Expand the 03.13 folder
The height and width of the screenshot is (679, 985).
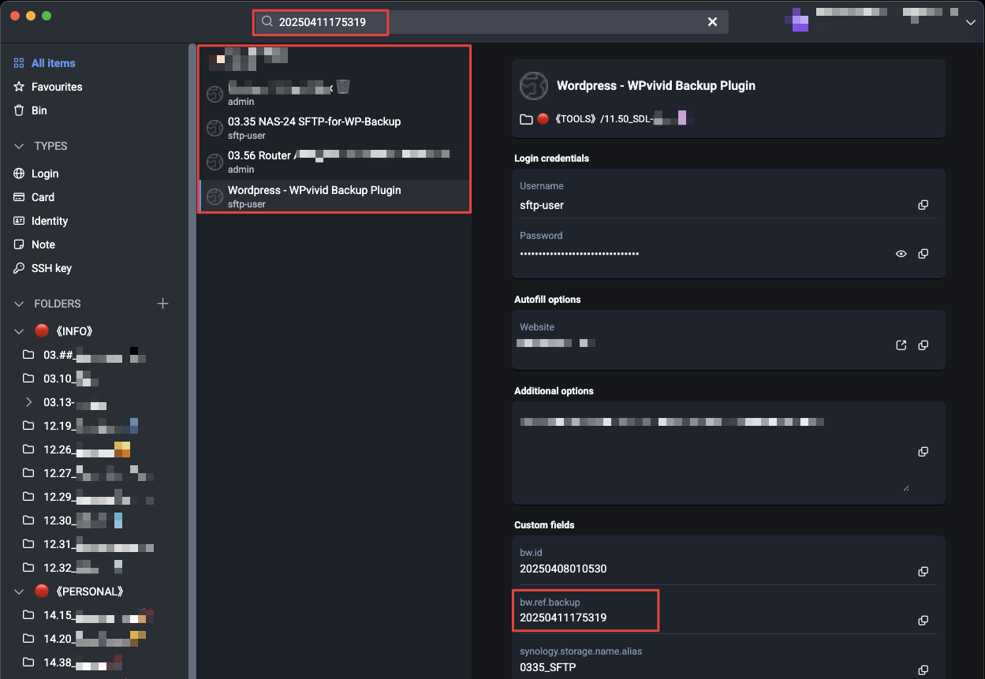coord(29,402)
